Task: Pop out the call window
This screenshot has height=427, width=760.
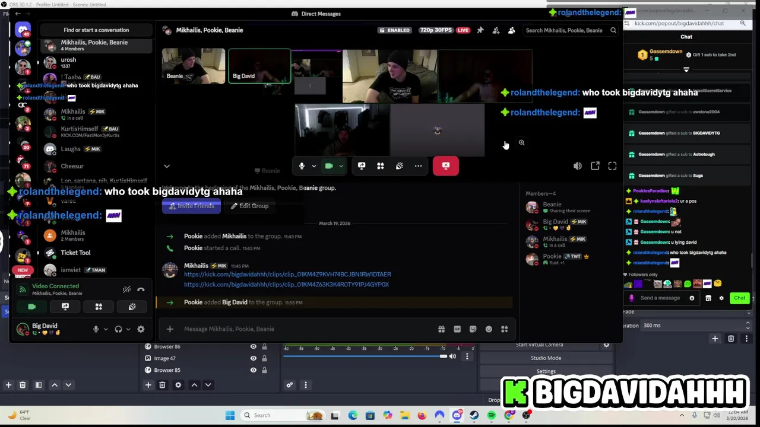Action: click(x=595, y=166)
